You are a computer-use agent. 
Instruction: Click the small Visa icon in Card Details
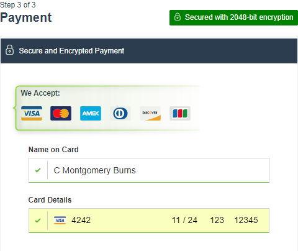pos(60,220)
